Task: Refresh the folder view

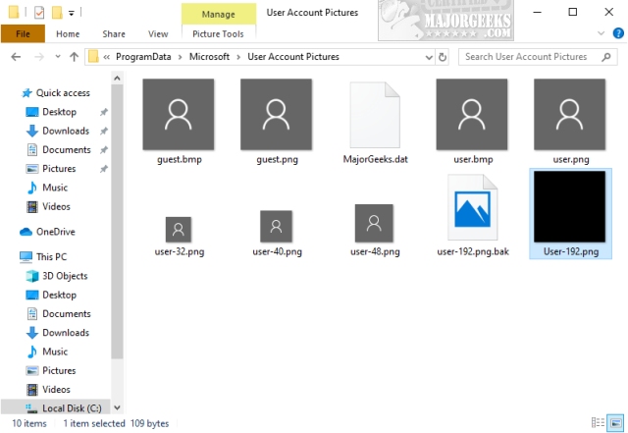Action: [443, 57]
